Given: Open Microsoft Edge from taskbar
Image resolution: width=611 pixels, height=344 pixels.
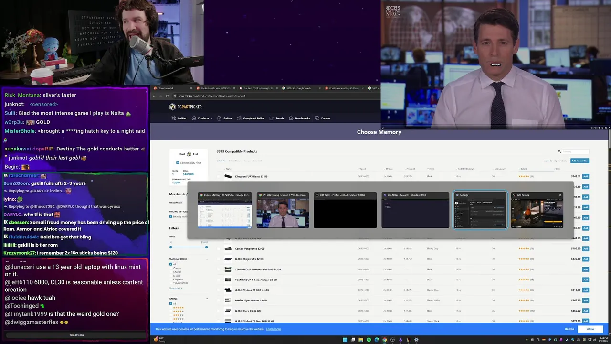Looking at the screenshot, I should 377,340.
